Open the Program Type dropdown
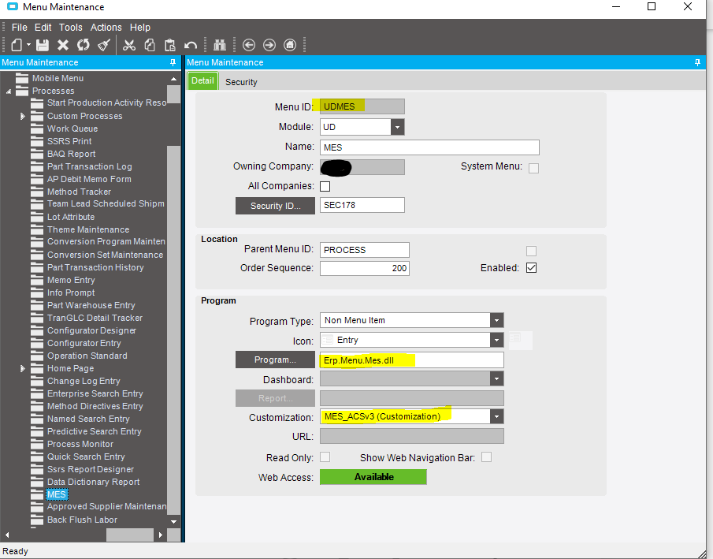 point(496,320)
